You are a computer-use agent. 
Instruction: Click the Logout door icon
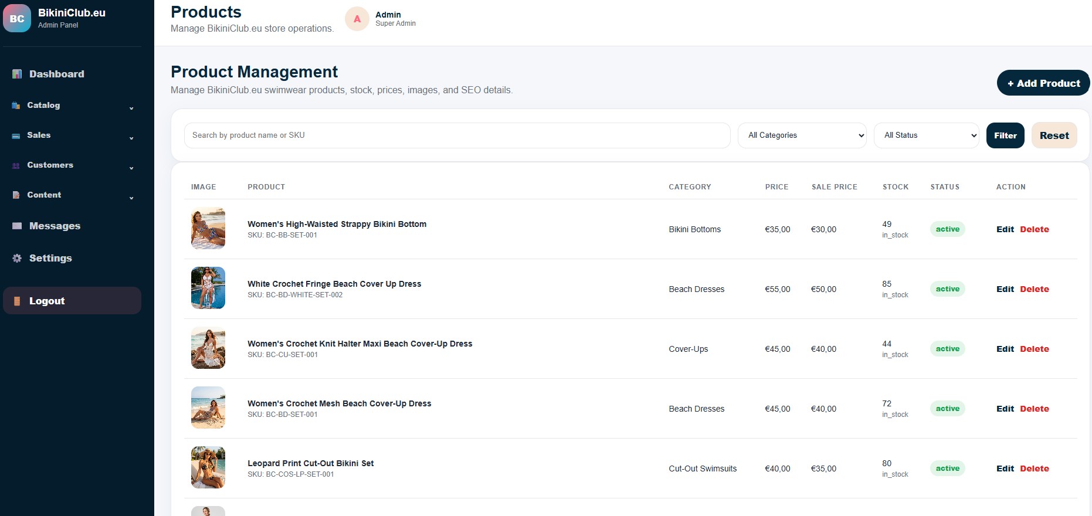click(17, 301)
